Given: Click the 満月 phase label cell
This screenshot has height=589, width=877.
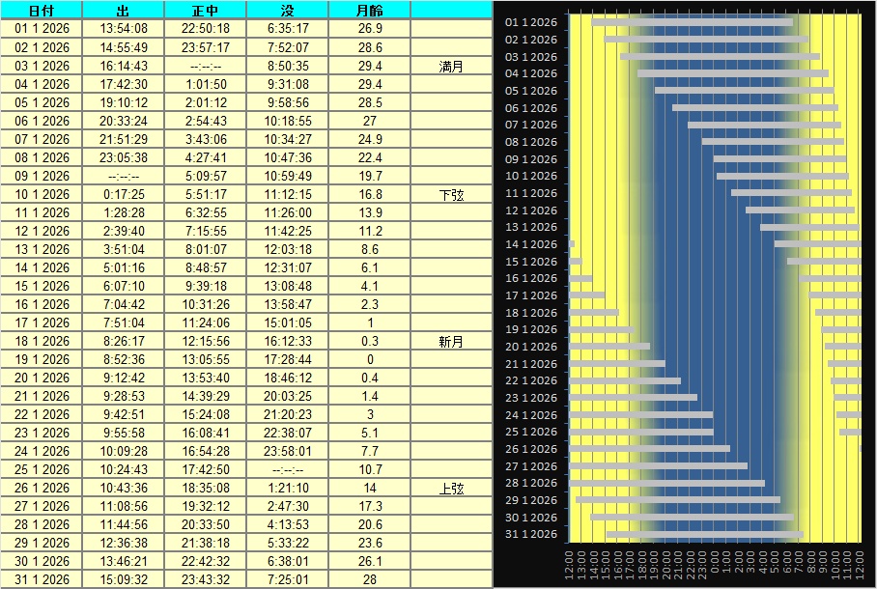Looking at the screenshot, I should [x=451, y=66].
